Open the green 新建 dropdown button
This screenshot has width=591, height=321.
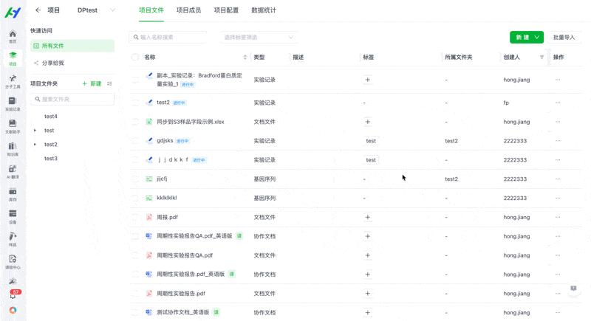pos(527,37)
